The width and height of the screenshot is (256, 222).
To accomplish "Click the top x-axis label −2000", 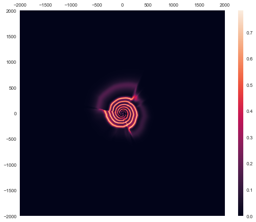I will coord(20,5).
